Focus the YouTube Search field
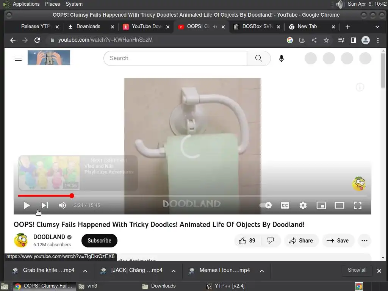Image resolution: width=388 pixels, height=291 pixels. [175, 58]
